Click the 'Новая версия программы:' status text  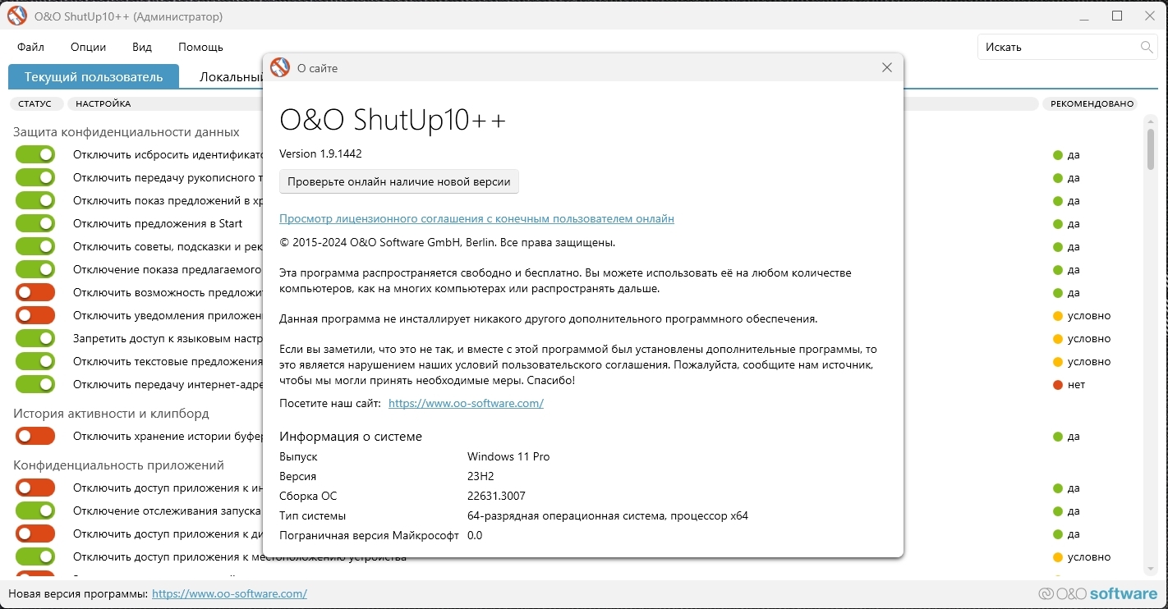click(x=78, y=593)
